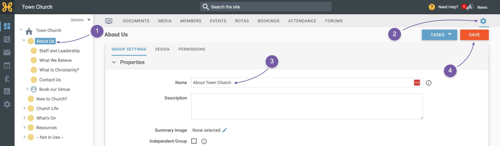This screenshot has height=146, width=500.
Task: Open the Members menu item
Action: 191,21
